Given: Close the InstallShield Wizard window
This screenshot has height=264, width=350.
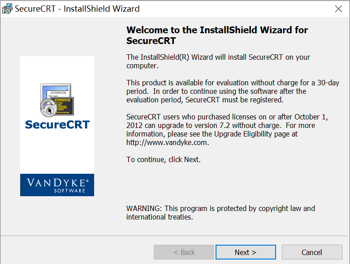Looking at the screenshot, I should 339,9.
